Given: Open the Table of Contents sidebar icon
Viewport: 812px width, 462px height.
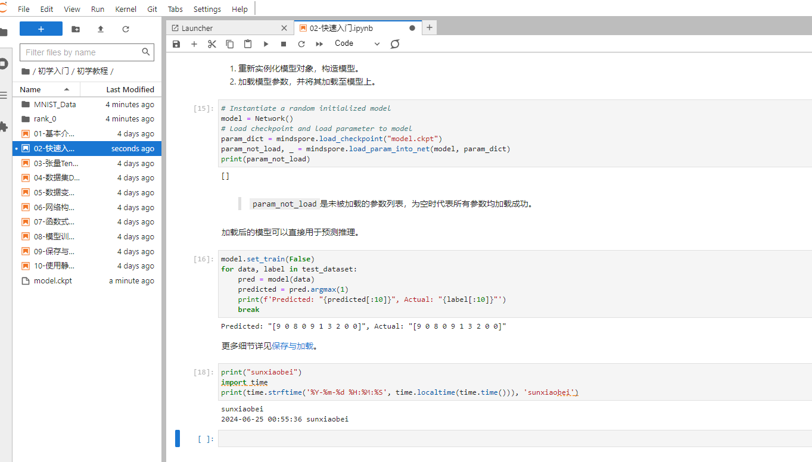Looking at the screenshot, I should tap(4, 95).
